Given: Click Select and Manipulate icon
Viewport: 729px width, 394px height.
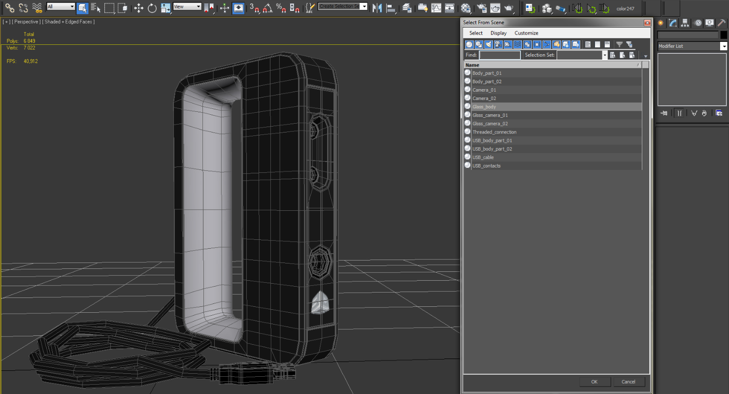Looking at the screenshot, I should point(225,8).
